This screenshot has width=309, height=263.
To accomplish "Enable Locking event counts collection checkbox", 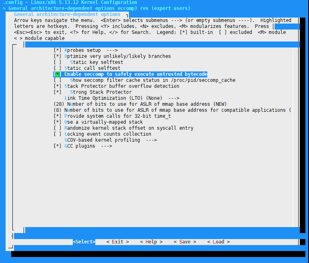I will click(57, 134).
